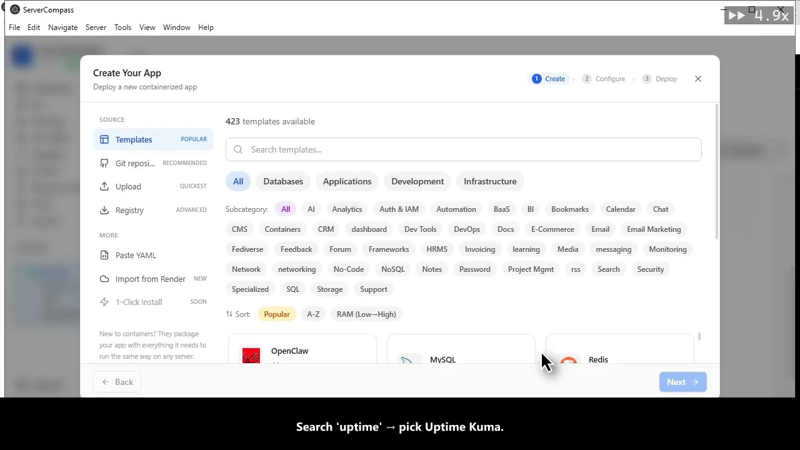The height and width of the screenshot is (450, 800).
Task: Focus the Search templates field
Action: pos(464,149)
